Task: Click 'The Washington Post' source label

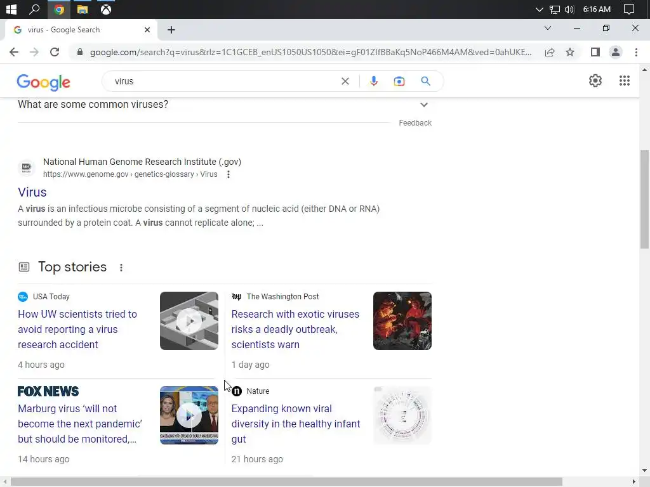Action: point(282,297)
